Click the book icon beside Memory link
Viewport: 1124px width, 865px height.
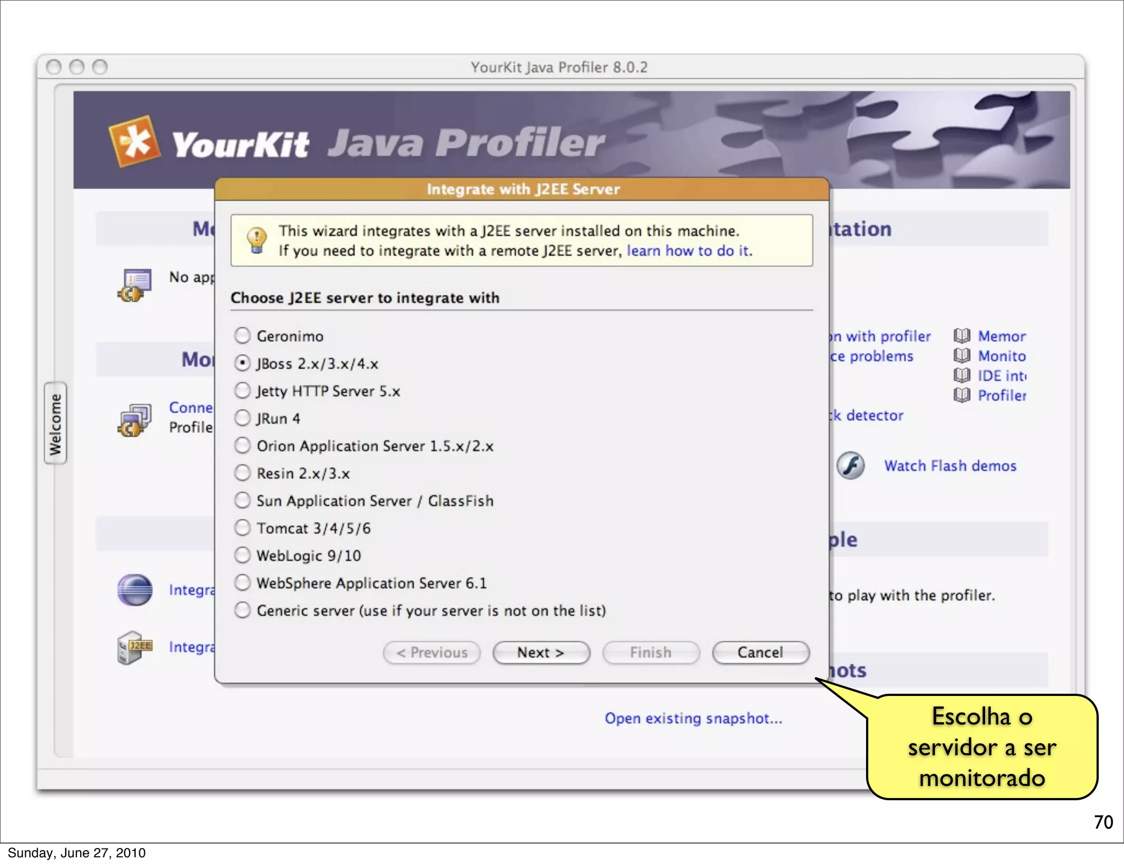click(x=962, y=336)
